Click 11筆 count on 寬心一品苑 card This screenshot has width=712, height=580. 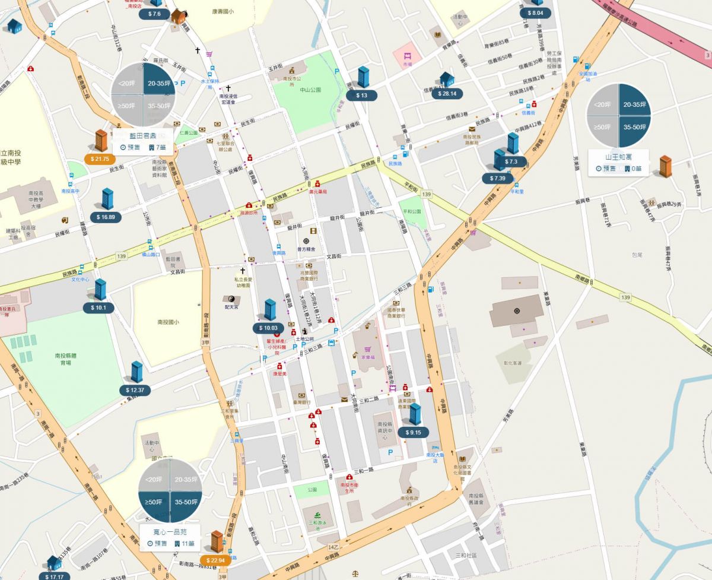click(x=185, y=544)
